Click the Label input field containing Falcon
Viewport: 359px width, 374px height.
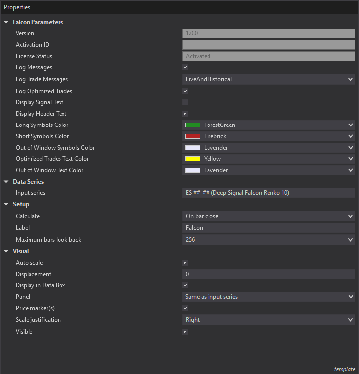268,228
